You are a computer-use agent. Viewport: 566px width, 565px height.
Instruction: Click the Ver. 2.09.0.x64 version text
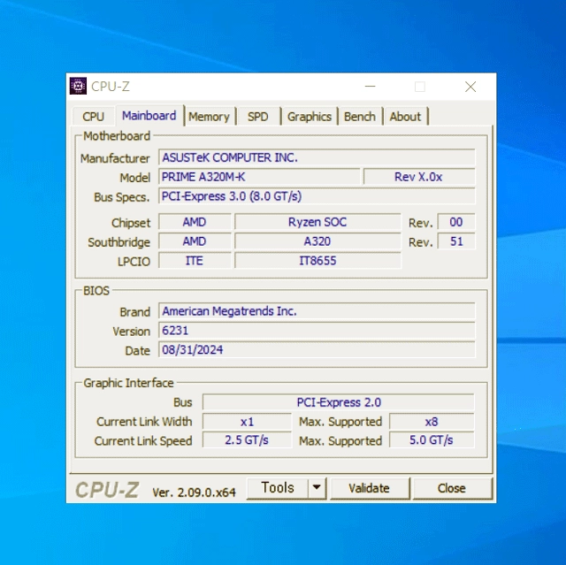tap(194, 492)
